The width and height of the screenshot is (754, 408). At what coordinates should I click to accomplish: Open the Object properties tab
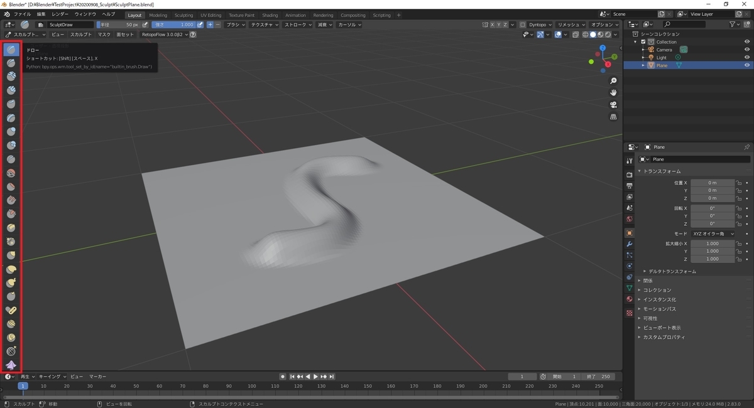[630, 233]
